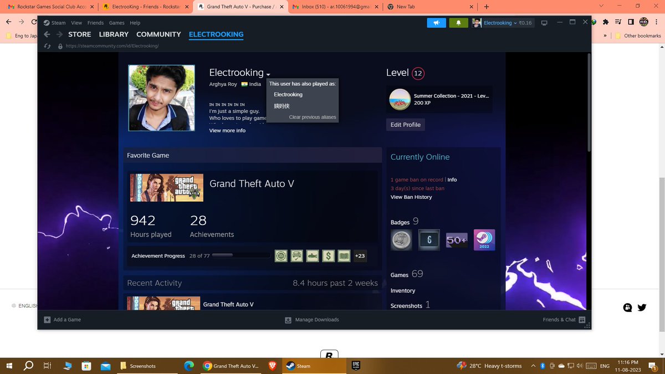This screenshot has width=665, height=374.
Task: Open the Brave browser taskbar icon
Action: [x=272, y=366]
